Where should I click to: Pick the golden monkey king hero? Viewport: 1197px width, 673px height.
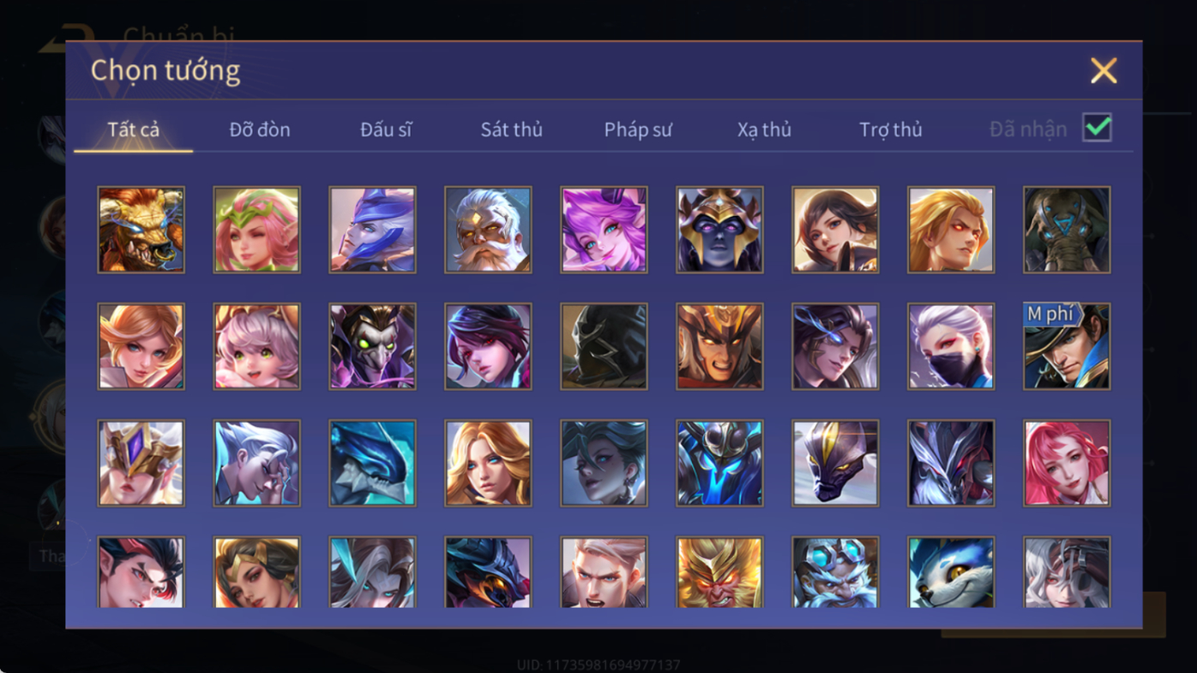[719, 572]
